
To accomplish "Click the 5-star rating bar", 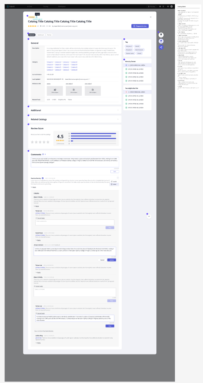I will point(94,134).
